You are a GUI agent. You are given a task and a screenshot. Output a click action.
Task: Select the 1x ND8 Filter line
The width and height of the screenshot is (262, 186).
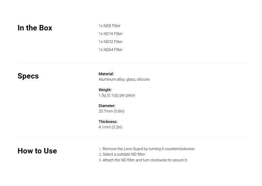point(109,26)
